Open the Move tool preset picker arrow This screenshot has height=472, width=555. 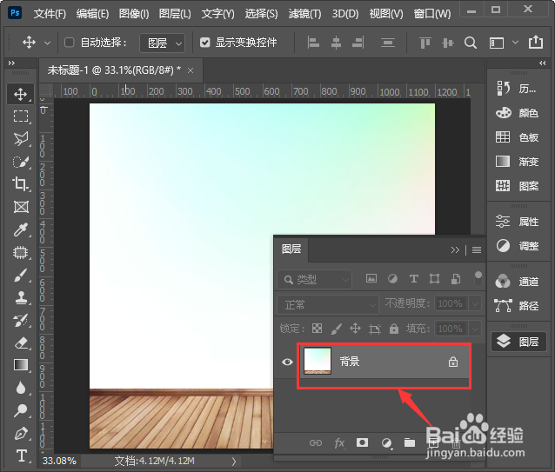point(47,43)
